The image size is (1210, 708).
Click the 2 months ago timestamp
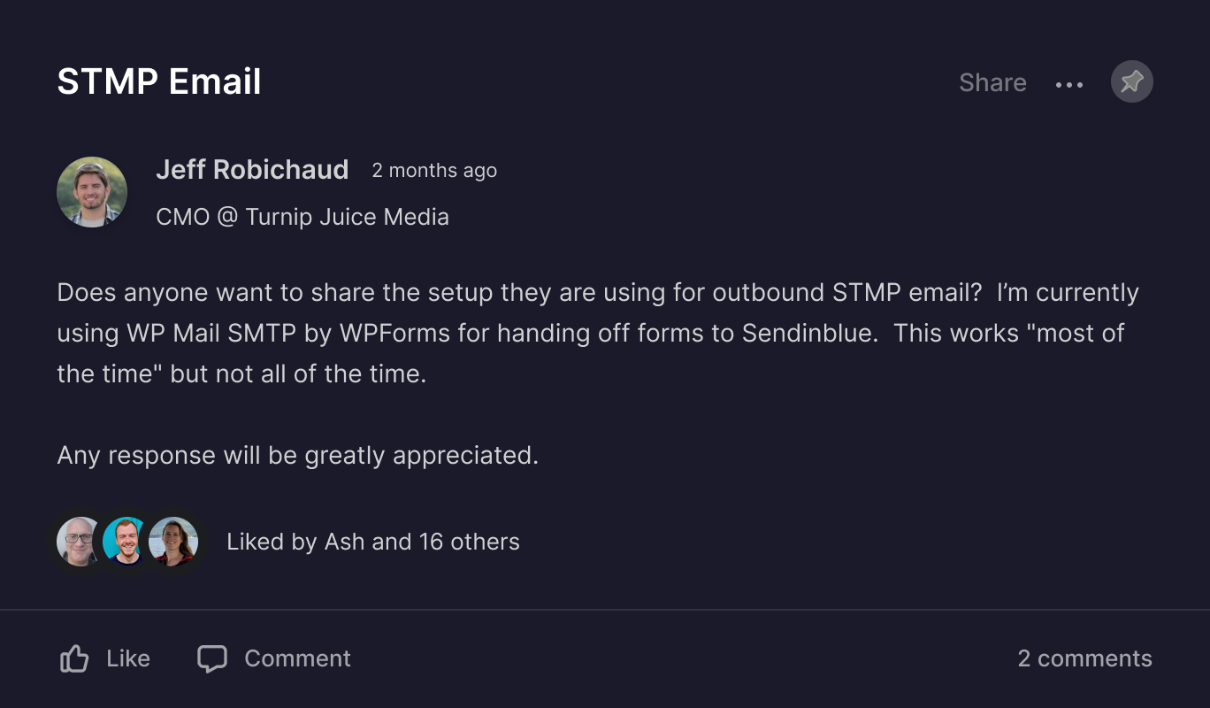[x=434, y=171]
